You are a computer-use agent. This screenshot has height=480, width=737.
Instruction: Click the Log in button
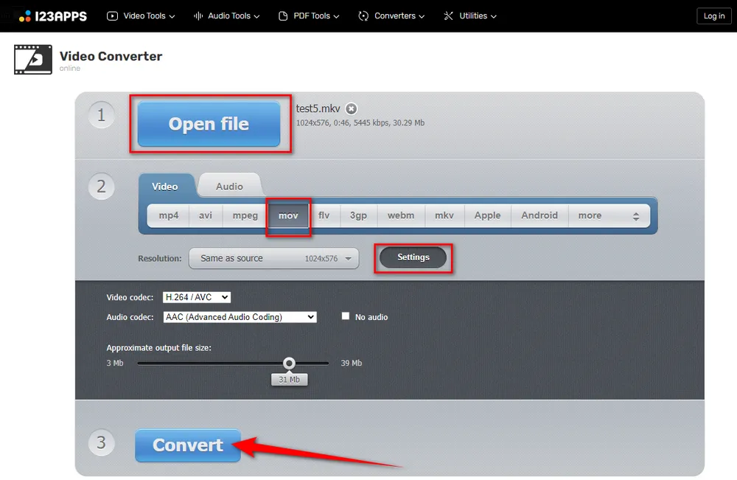coord(714,16)
